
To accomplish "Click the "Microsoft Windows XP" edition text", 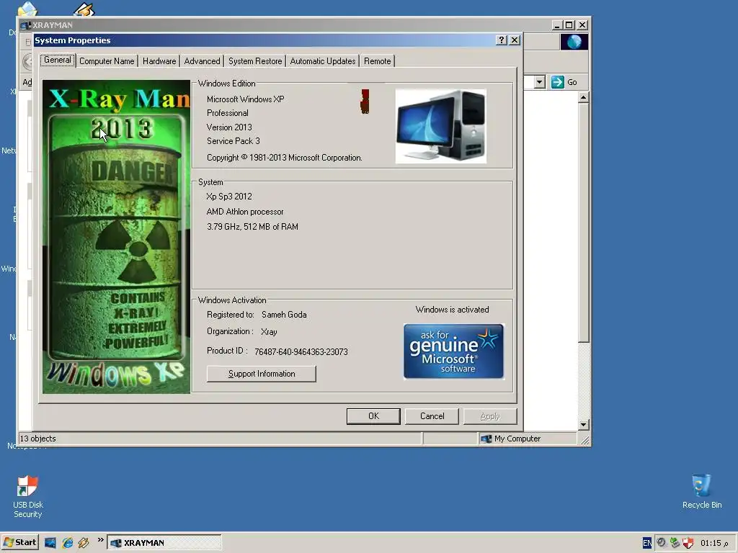I will 245,99.
